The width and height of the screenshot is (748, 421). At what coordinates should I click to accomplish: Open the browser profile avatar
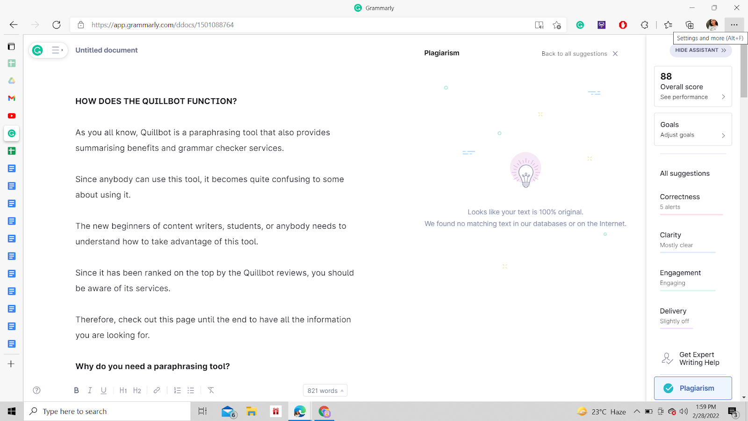tap(712, 25)
